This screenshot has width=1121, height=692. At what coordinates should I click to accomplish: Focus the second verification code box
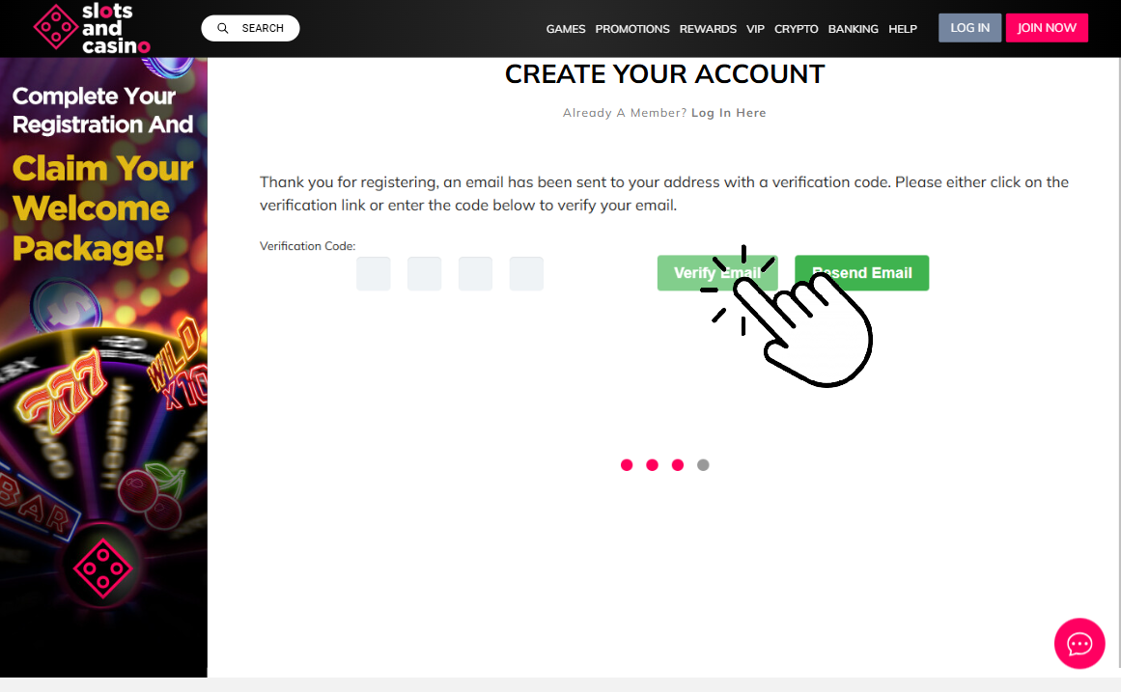[424, 274]
